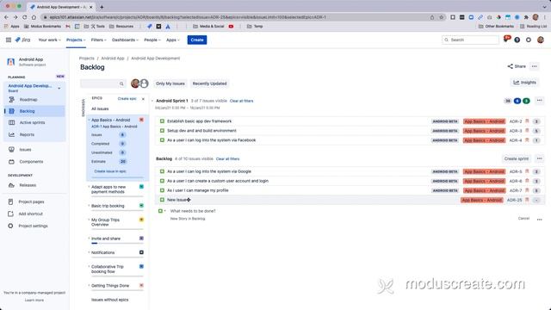The width and height of the screenshot is (551, 310).
Task: Expand the Android App Development board switcher
Action: pos(59,88)
